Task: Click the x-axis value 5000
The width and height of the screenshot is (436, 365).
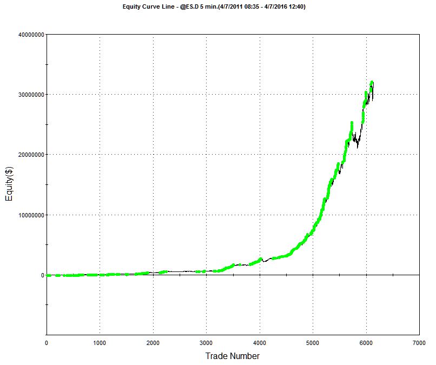Action: (x=313, y=343)
